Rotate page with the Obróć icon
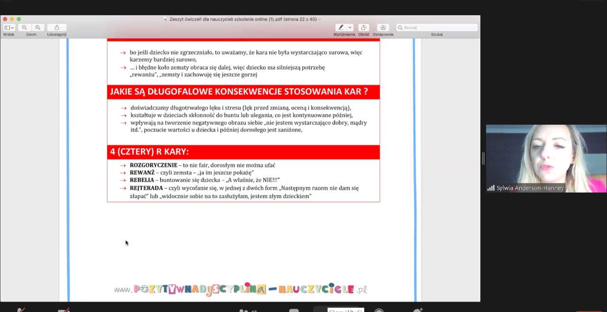This screenshot has width=607, height=312. 364,28
